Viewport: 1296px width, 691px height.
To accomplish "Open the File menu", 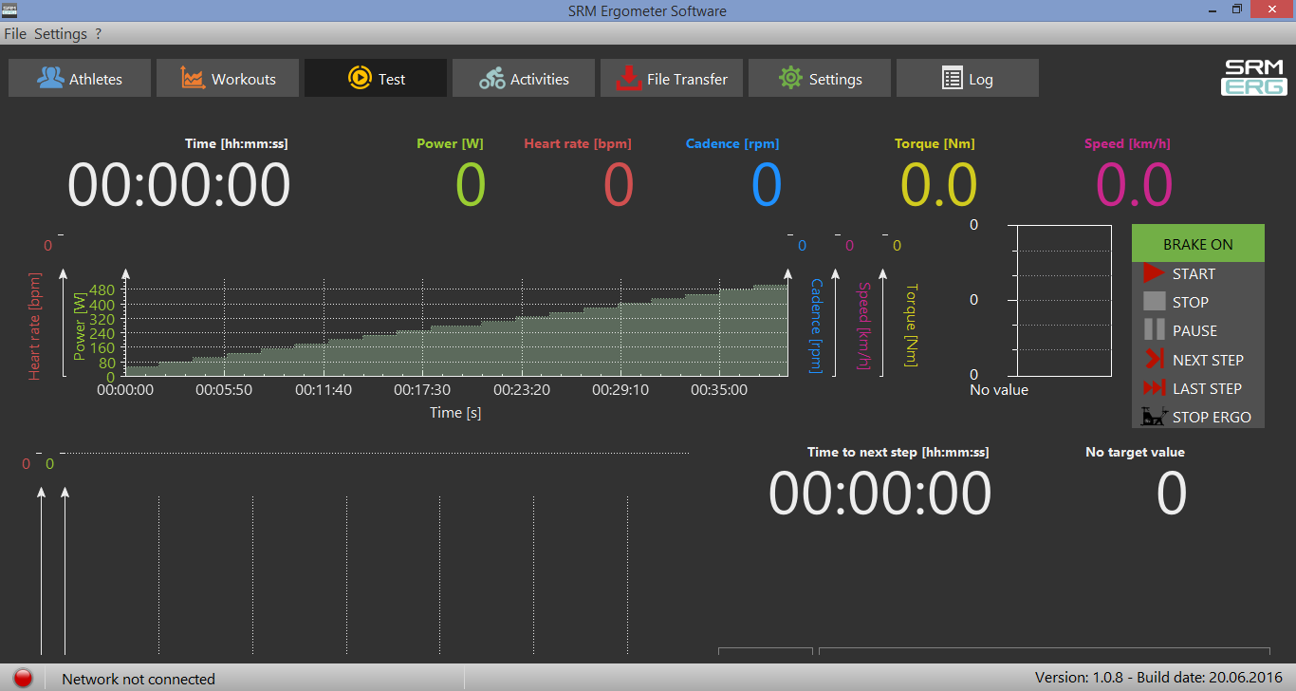I will [x=15, y=33].
